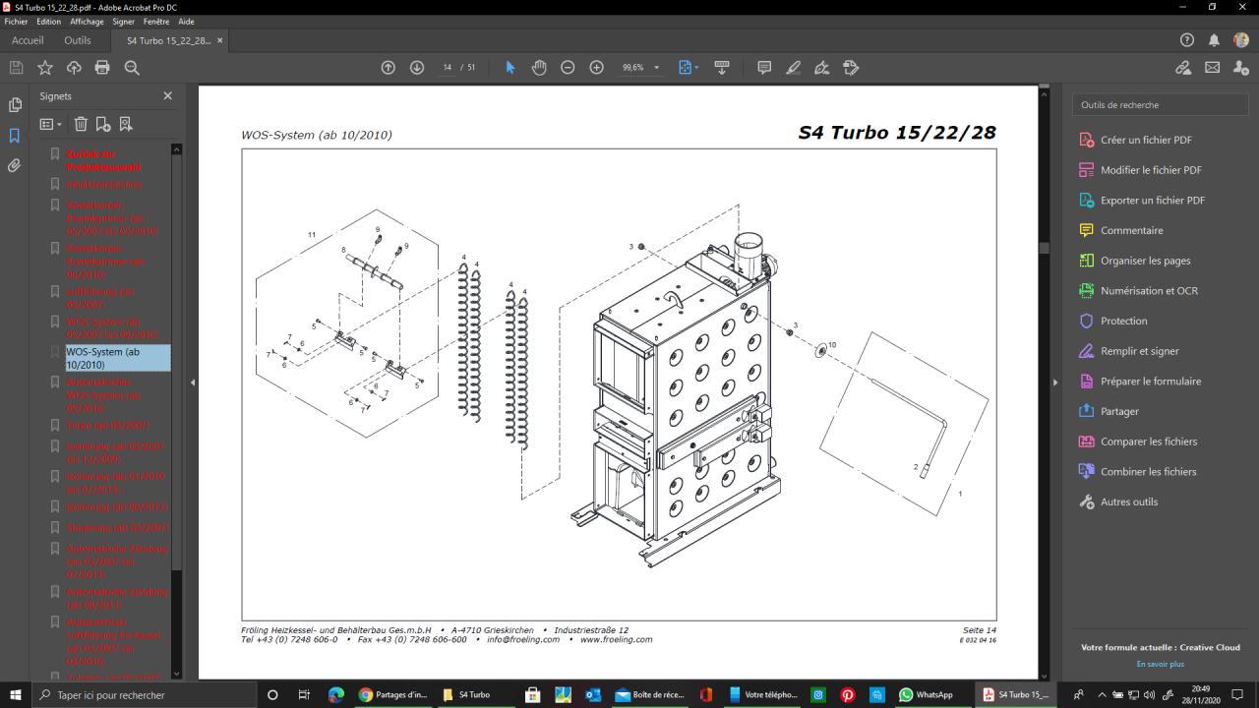Toggle the bookmarks panel icon

tap(15, 136)
